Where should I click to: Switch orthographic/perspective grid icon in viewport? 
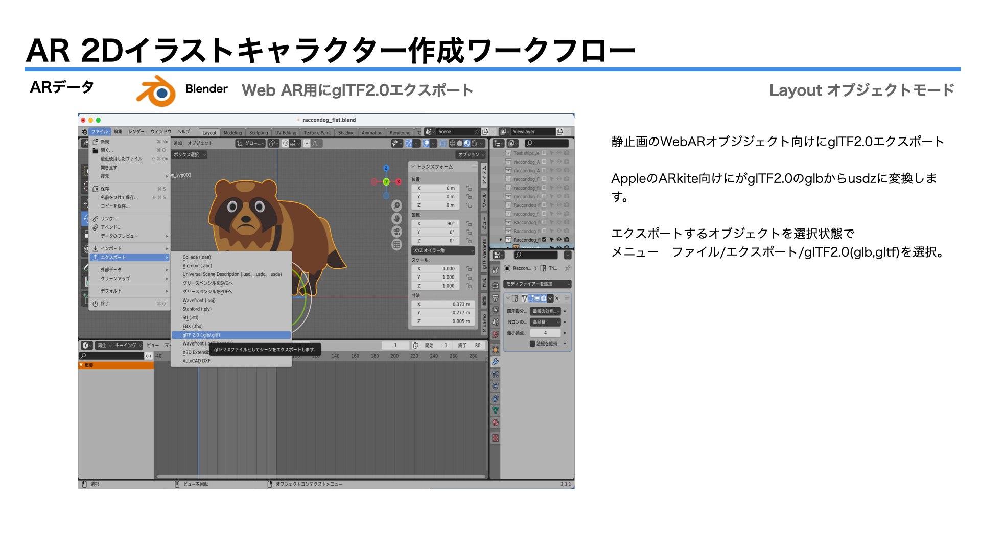tap(396, 245)
